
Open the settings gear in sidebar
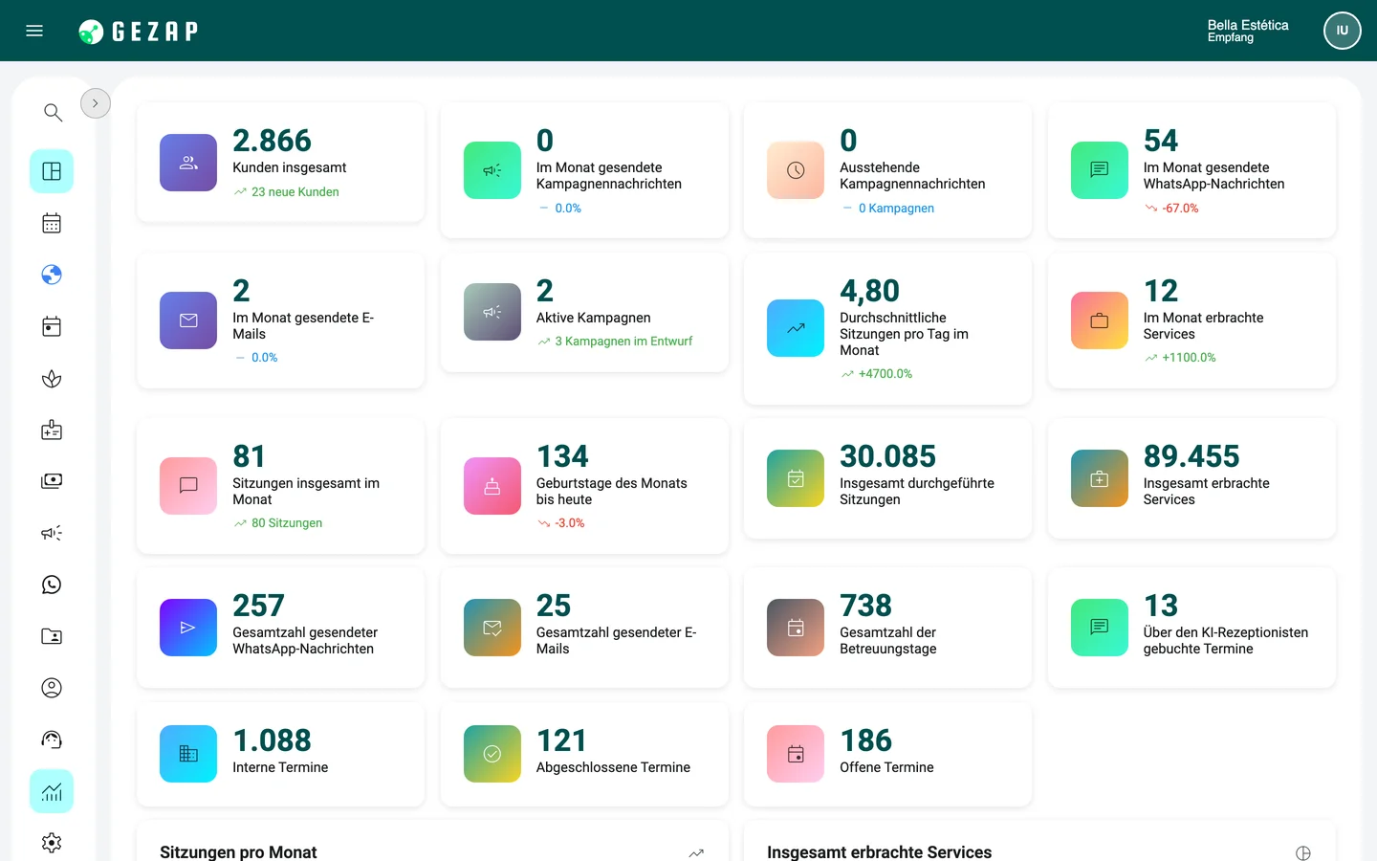point(52,843)
